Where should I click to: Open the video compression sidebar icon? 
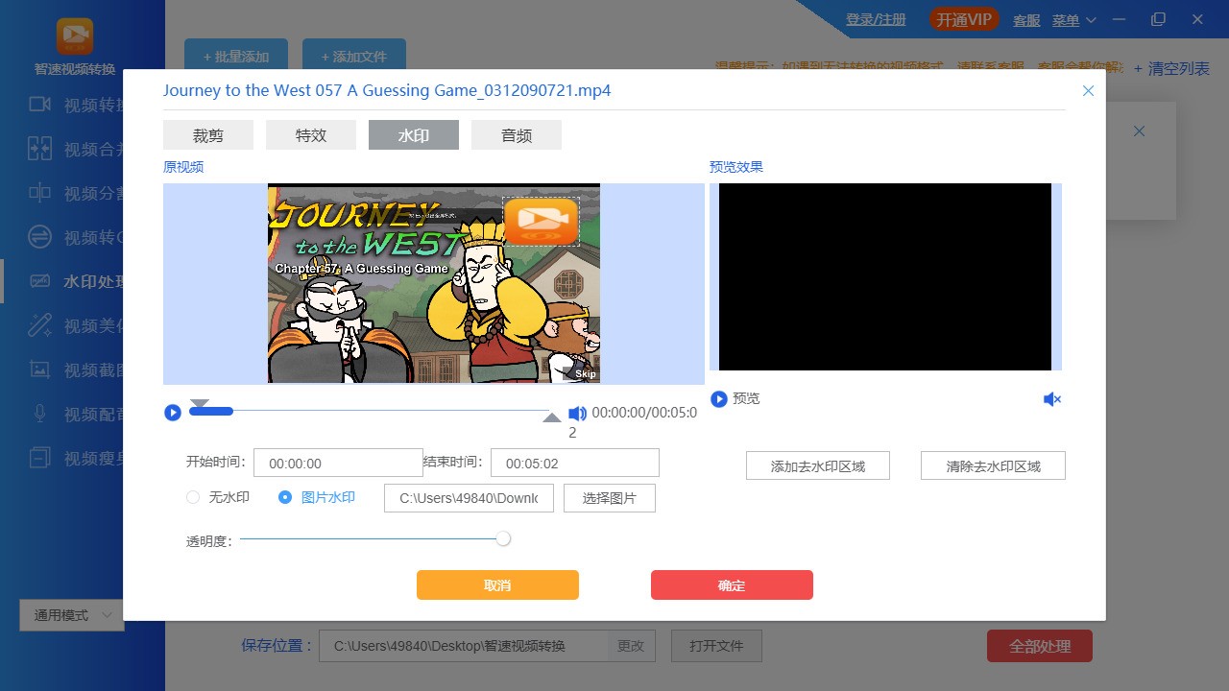(39, 458)
